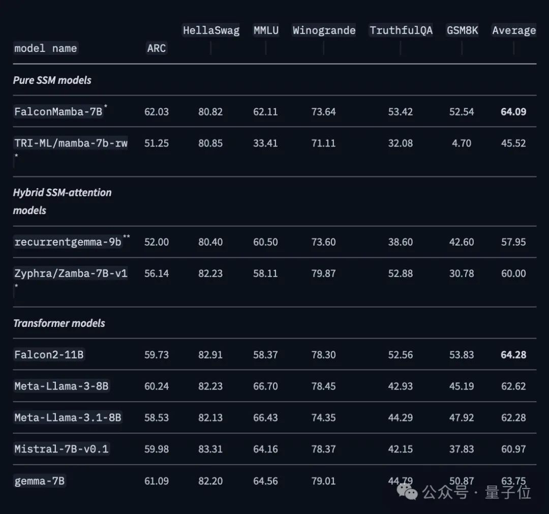Click FalconMamba-7B MMLU score 62.11

[265, 112]
